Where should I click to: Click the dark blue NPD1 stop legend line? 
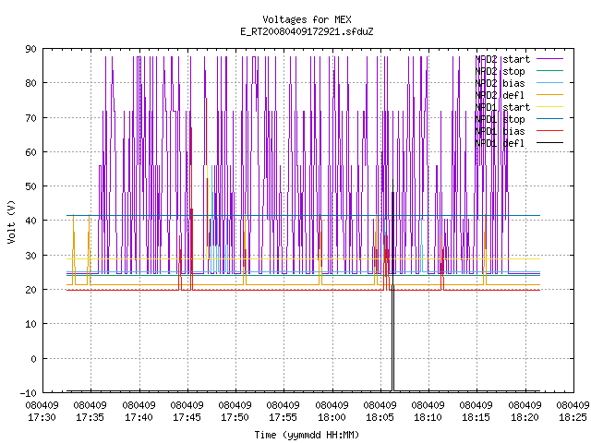[x=549, y=118]
